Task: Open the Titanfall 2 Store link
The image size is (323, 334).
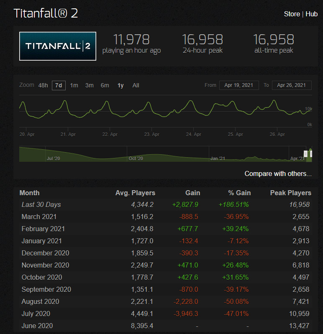Action: [x=292, y=14]
